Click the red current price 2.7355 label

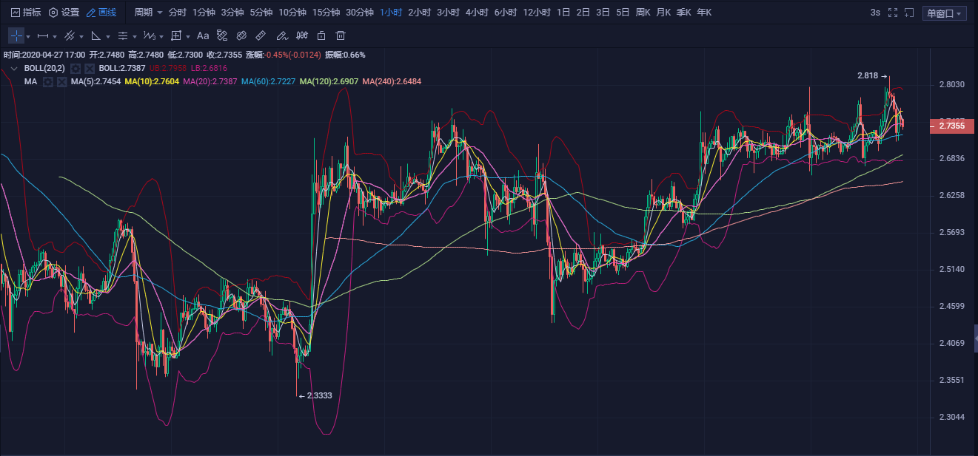point(951,126)
